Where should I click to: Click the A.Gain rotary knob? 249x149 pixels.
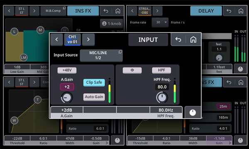click(67, 98)
